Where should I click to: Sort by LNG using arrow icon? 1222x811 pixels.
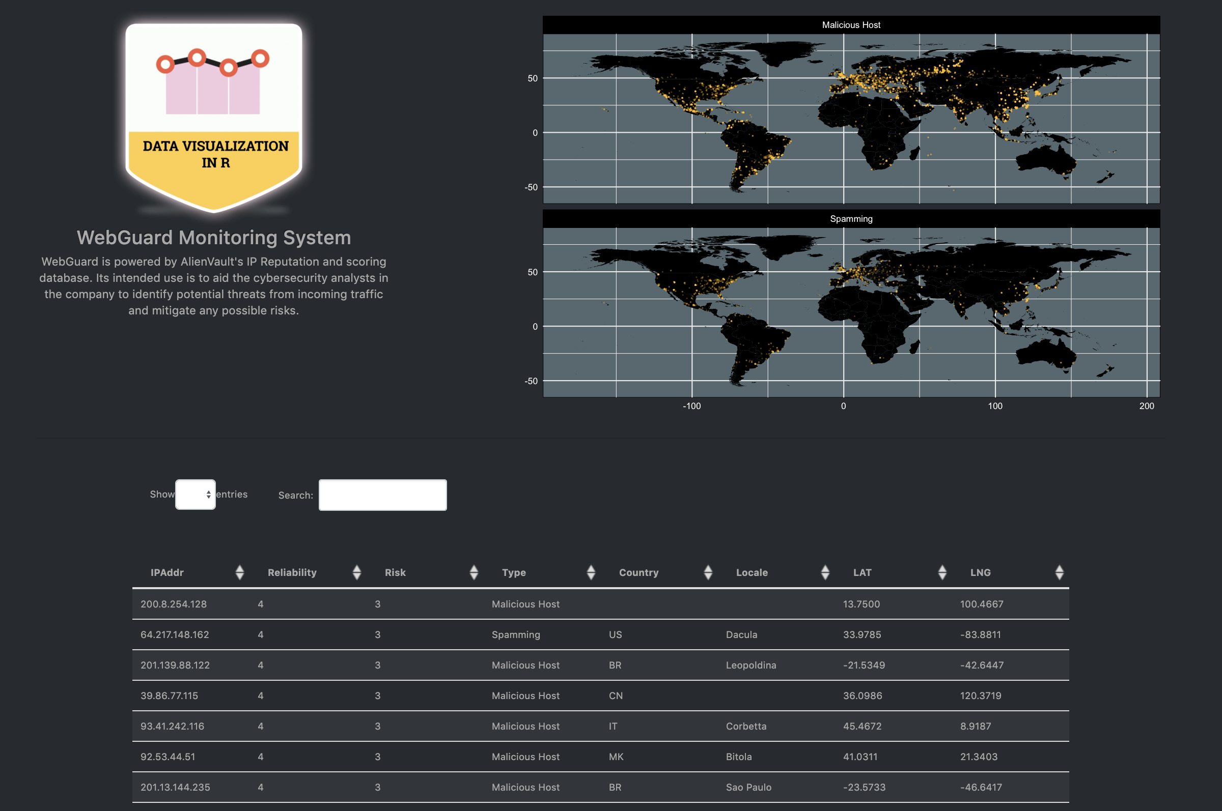1059,572
